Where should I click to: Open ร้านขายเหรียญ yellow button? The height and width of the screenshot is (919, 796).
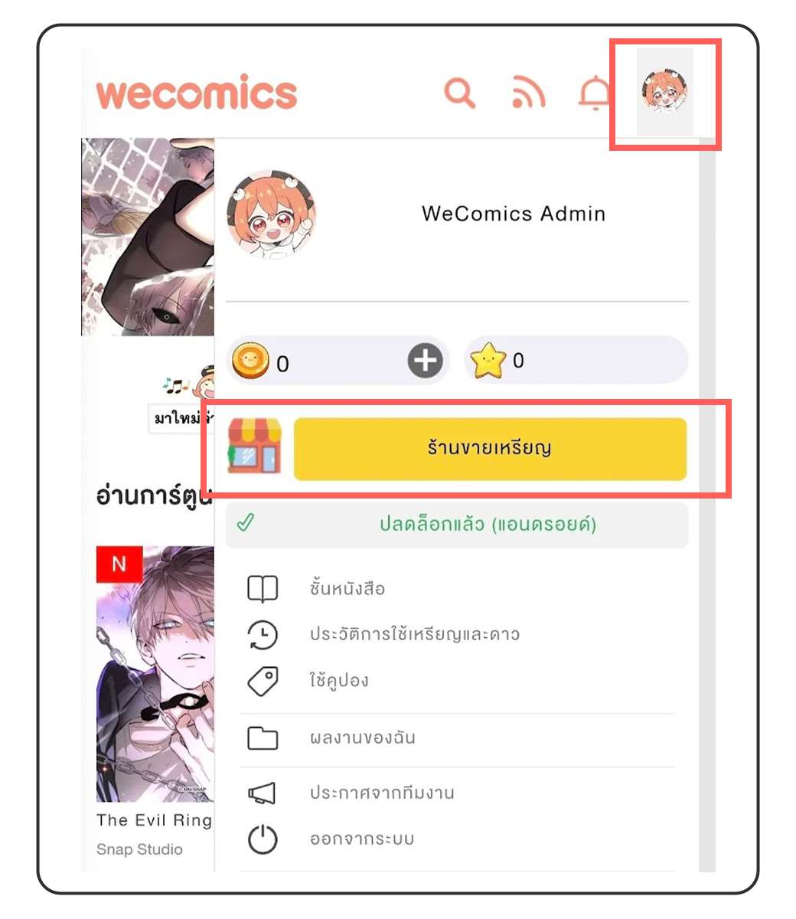(x=490, y=449)
